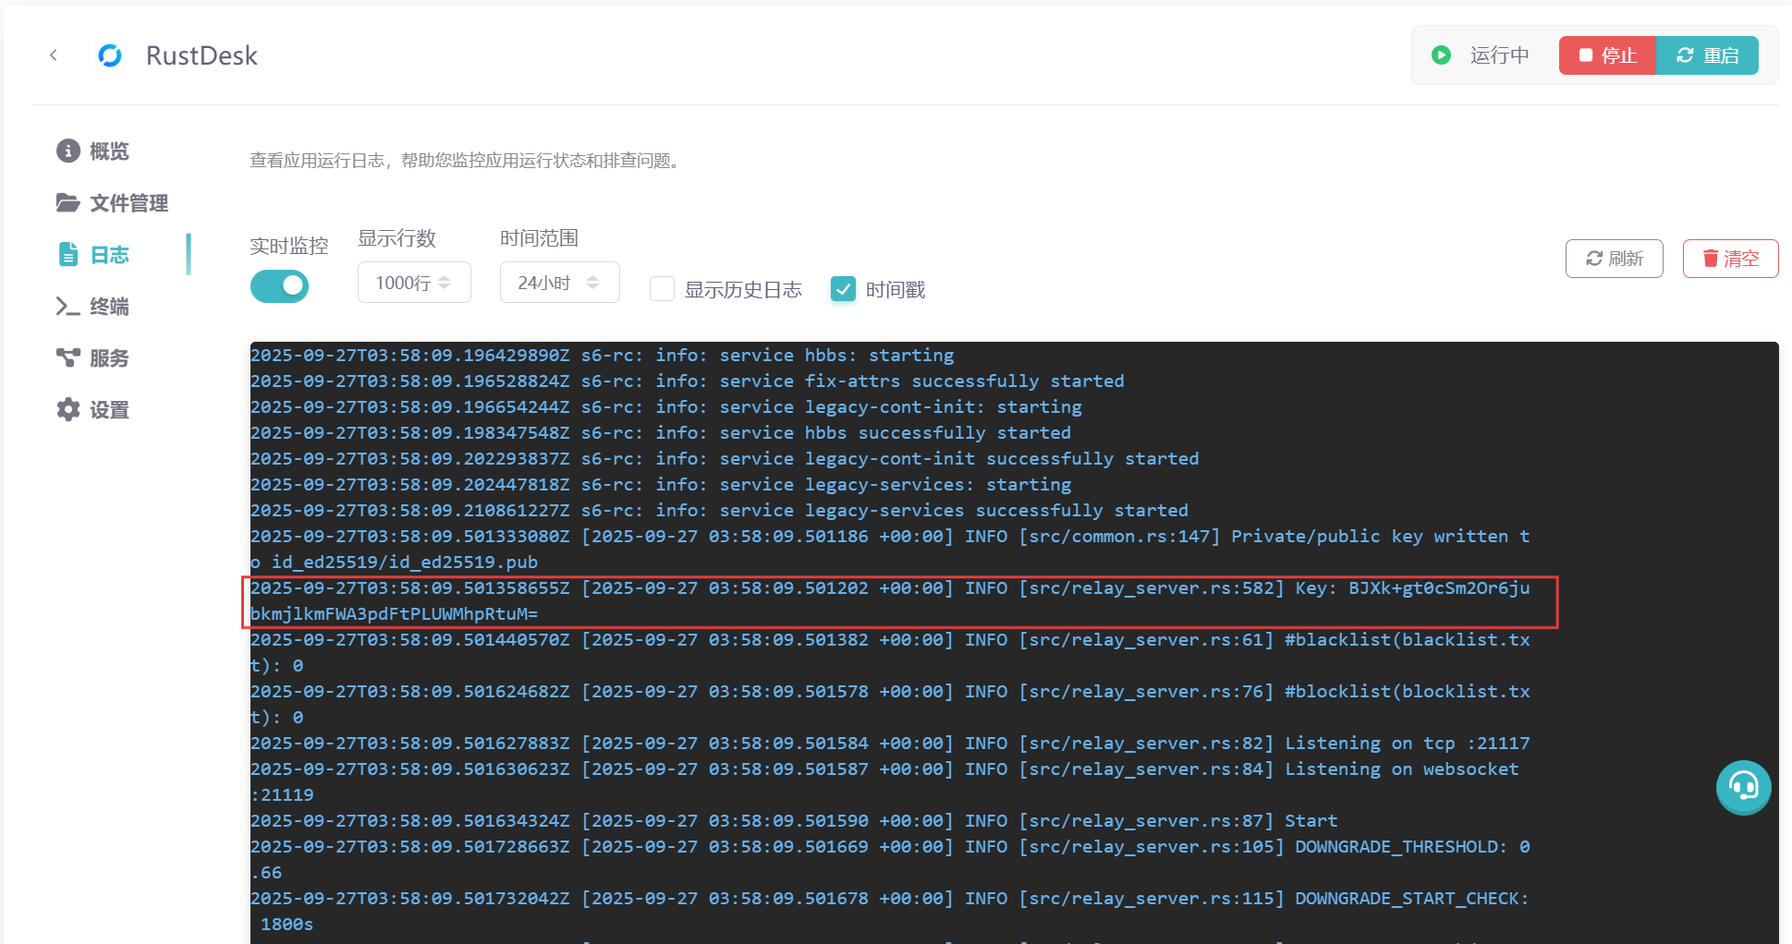This screenshot has width=1792, height=944.
Task: Click the '#blocklist(blocklist.txt)' log line
Action: tap(890, 704)
